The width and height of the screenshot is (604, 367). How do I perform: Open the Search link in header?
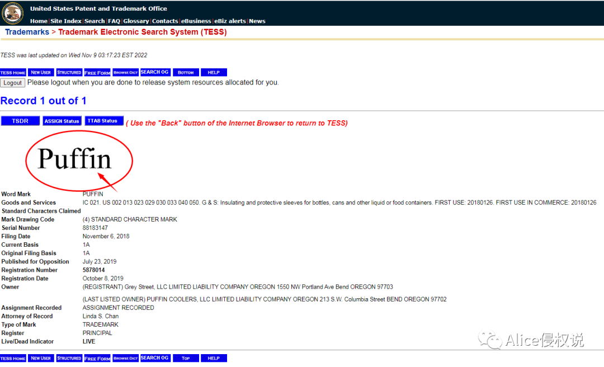tap(95, 21)
